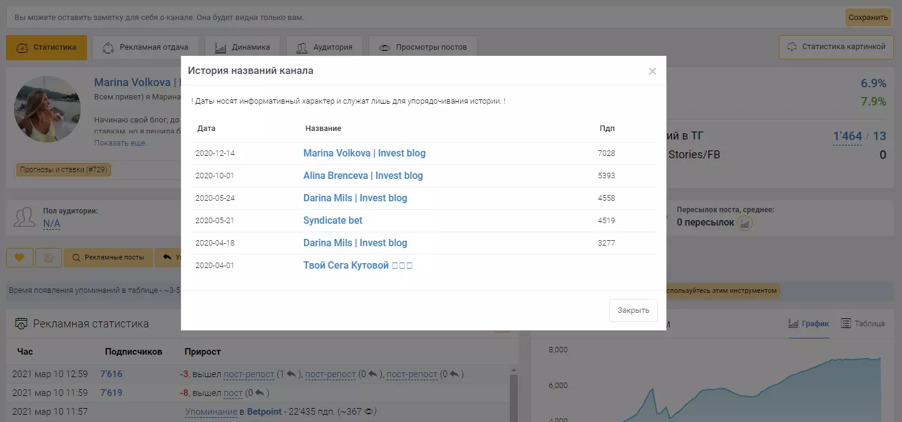Click the Marina Volkova channel title

pos(137,82)
